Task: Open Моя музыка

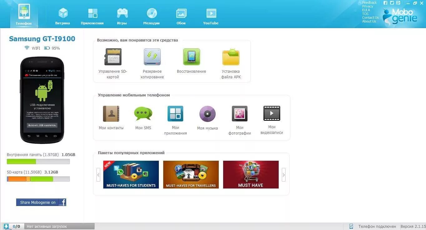Action: [x=208, y=118]
